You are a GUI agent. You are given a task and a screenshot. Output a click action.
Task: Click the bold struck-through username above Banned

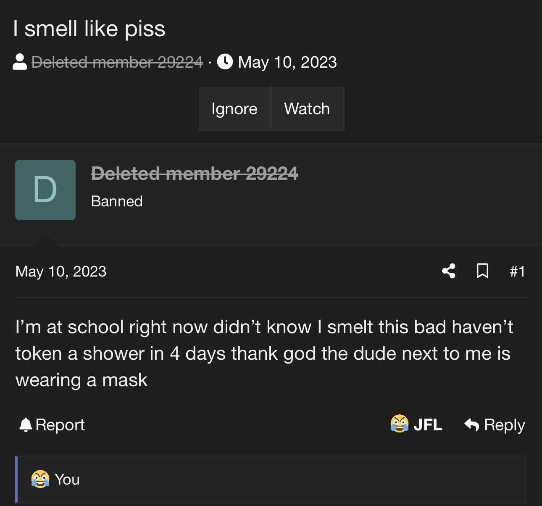(x=195, y=173)
